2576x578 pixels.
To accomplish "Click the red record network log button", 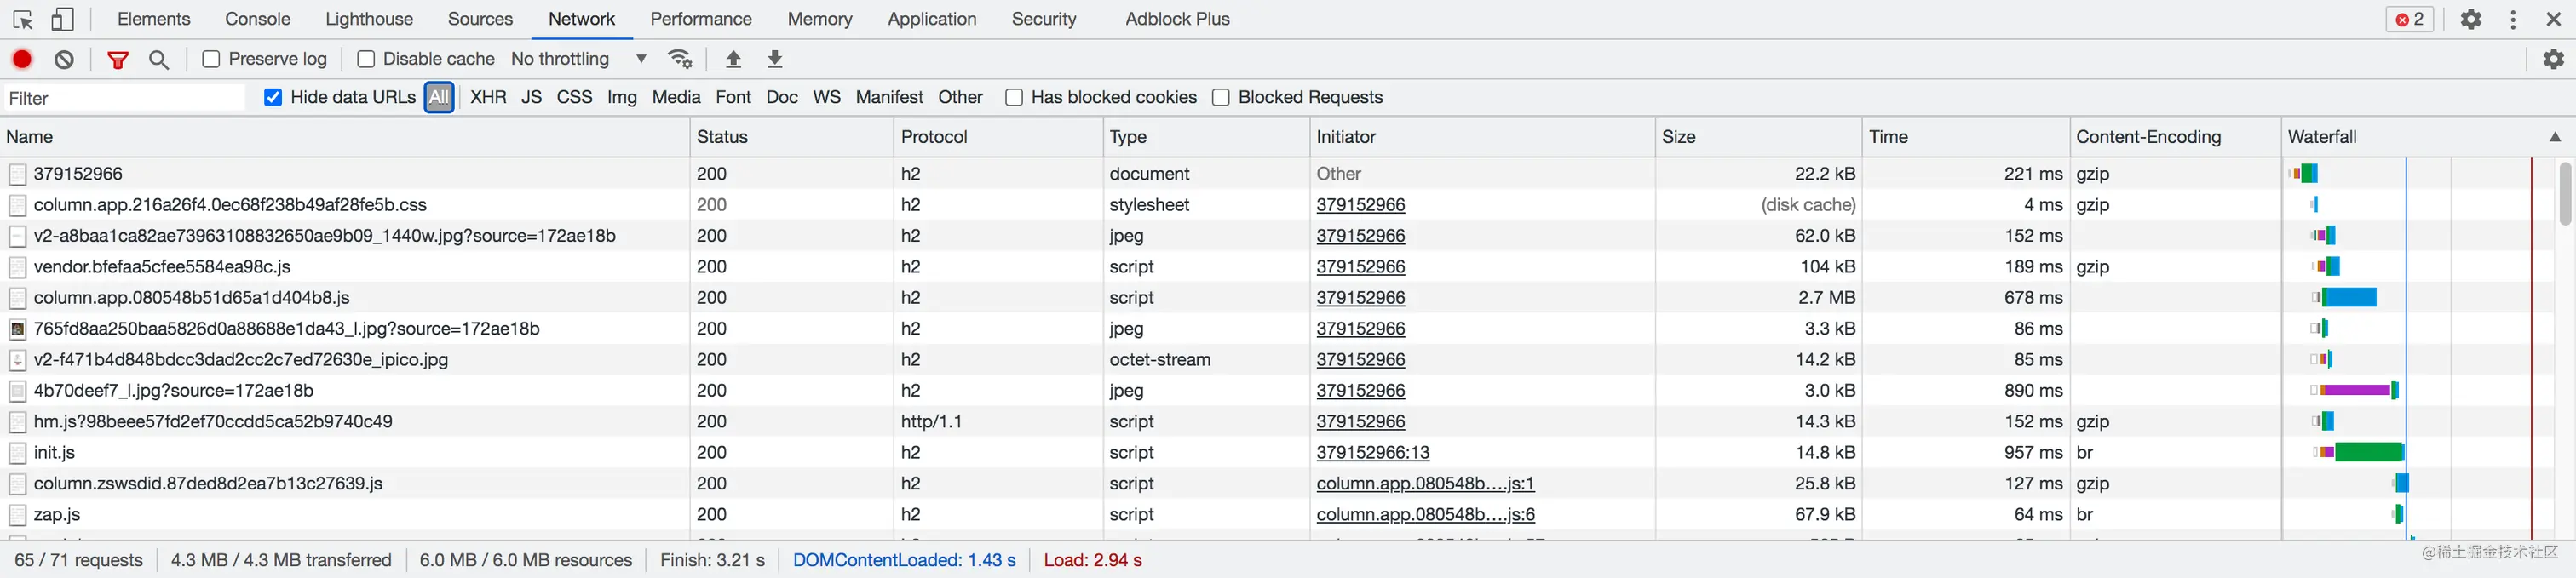I will coord(22,59).
